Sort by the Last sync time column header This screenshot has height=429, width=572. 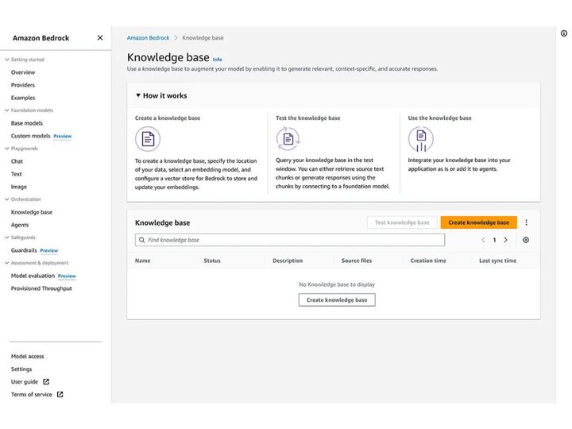coord(497,261)
